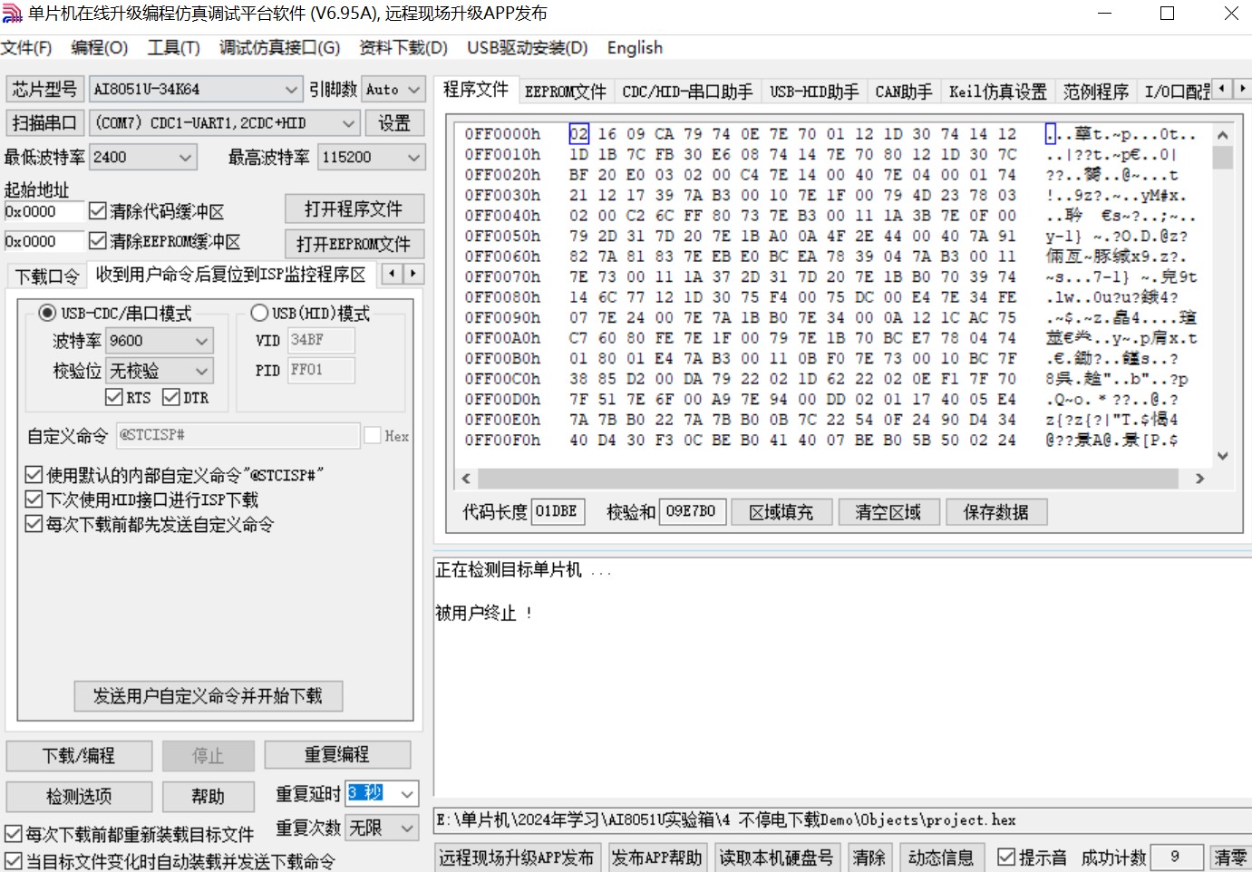Toggle the RTS checkbox
This screenshot has height=872, width=1252.
coord(114,397)
